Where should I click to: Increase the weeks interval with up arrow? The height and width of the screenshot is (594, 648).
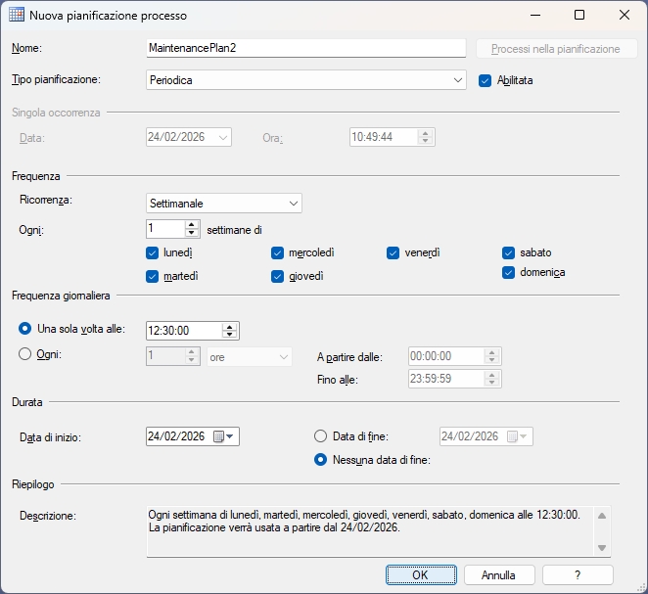(x=192, y=224)
